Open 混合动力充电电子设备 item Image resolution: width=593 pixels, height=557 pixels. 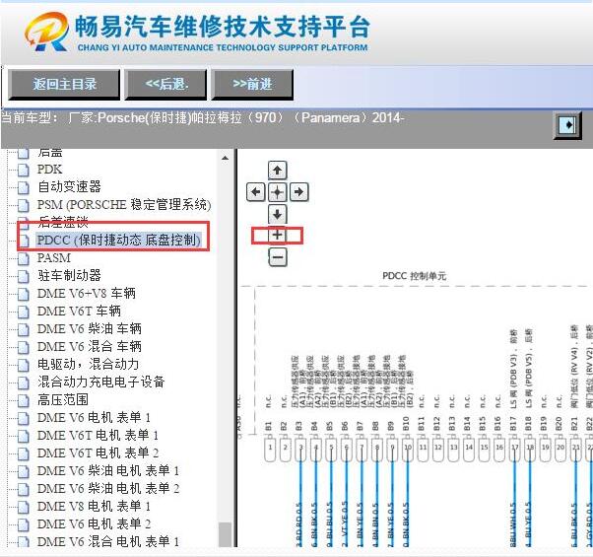(101, 382)
